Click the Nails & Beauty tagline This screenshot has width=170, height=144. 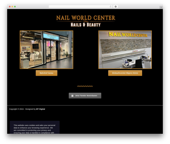tap(86, 25)
